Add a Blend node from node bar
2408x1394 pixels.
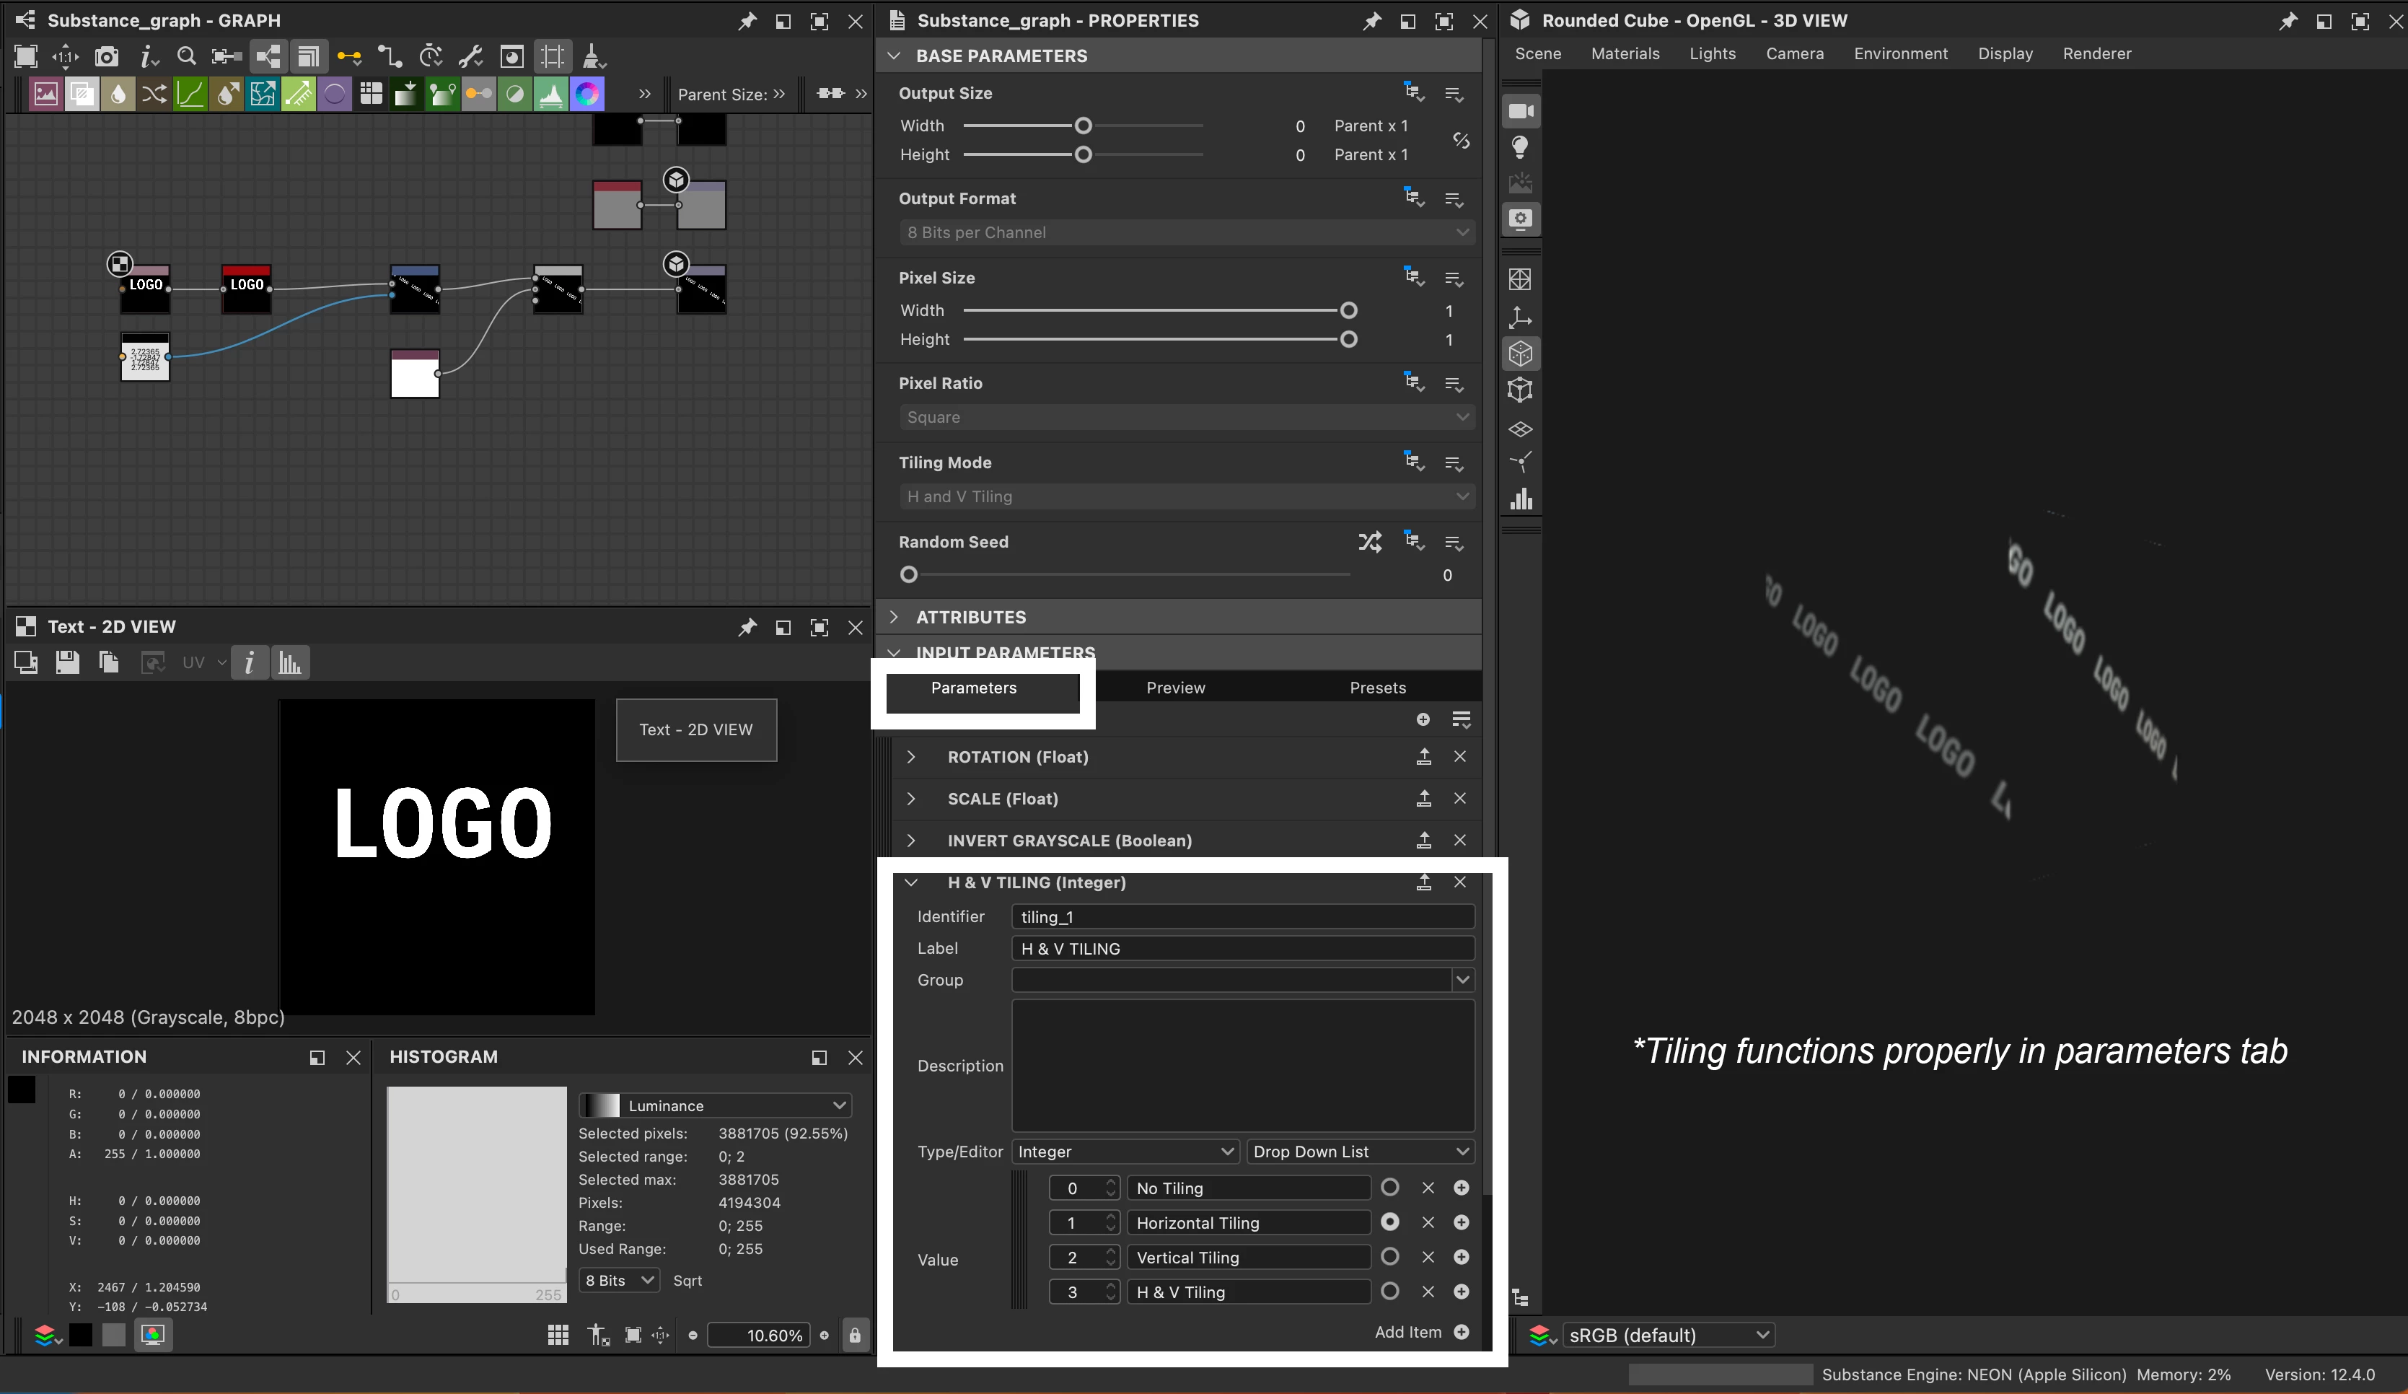pyautogui.click(x=82, y=94)
